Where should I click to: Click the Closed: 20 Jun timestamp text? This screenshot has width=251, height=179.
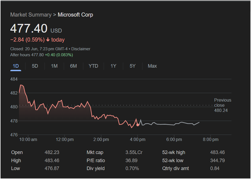(39, 49)
